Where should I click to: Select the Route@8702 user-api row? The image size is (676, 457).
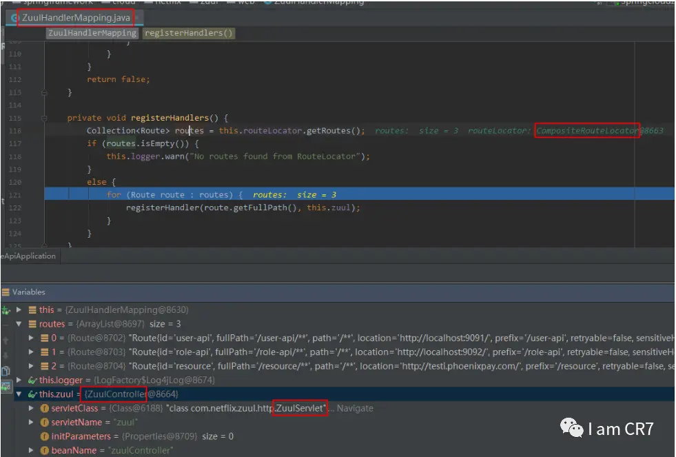pos(344,338)
